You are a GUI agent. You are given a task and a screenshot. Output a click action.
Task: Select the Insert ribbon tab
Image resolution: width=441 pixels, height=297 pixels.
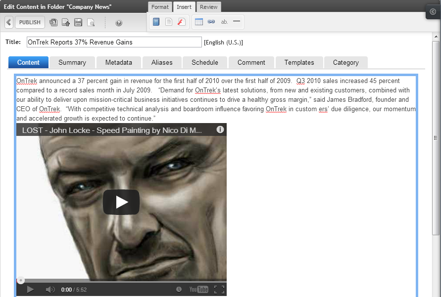(184, 7)
